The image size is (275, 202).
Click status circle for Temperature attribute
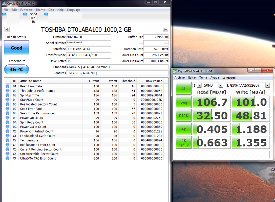click(x=8, y=140)
